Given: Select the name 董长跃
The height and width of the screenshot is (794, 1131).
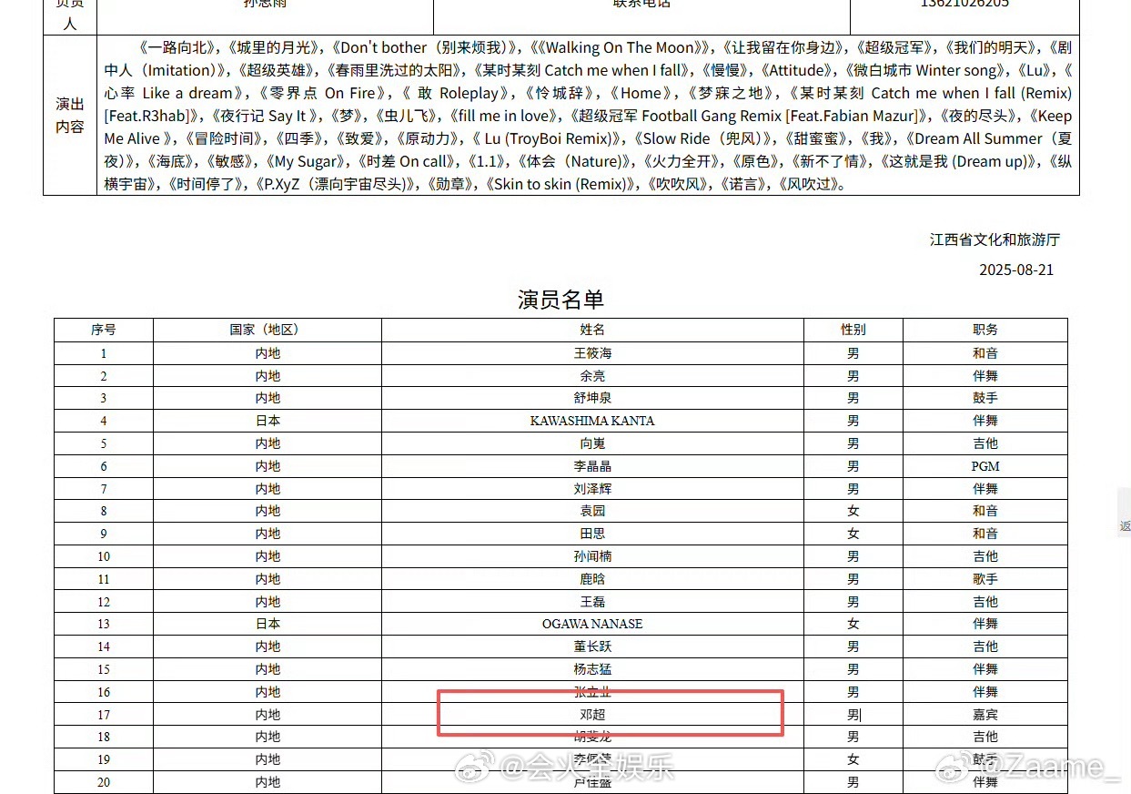Looking at the screenshot, I should point(592,646).
